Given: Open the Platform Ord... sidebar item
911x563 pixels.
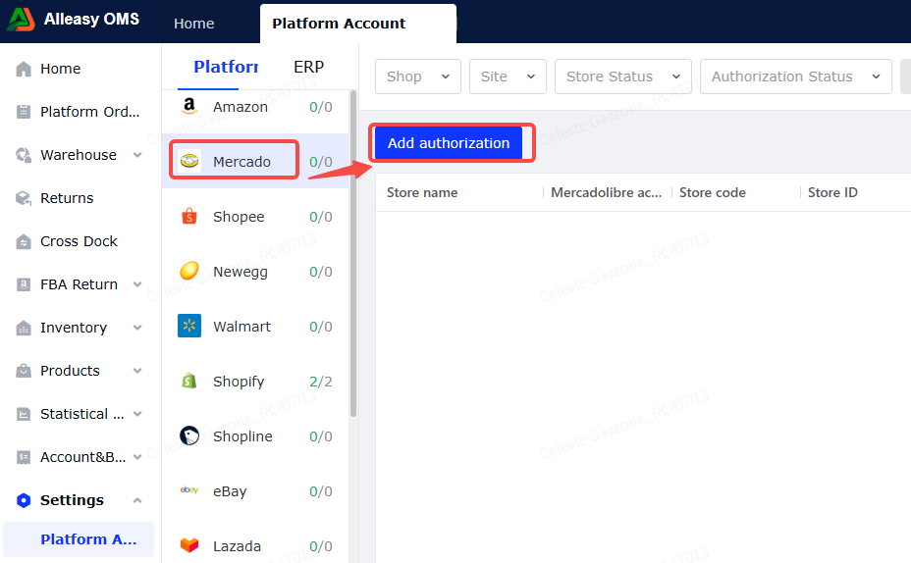Looking at the screenshot, I should pyautogui.click(x=90, y=112).
